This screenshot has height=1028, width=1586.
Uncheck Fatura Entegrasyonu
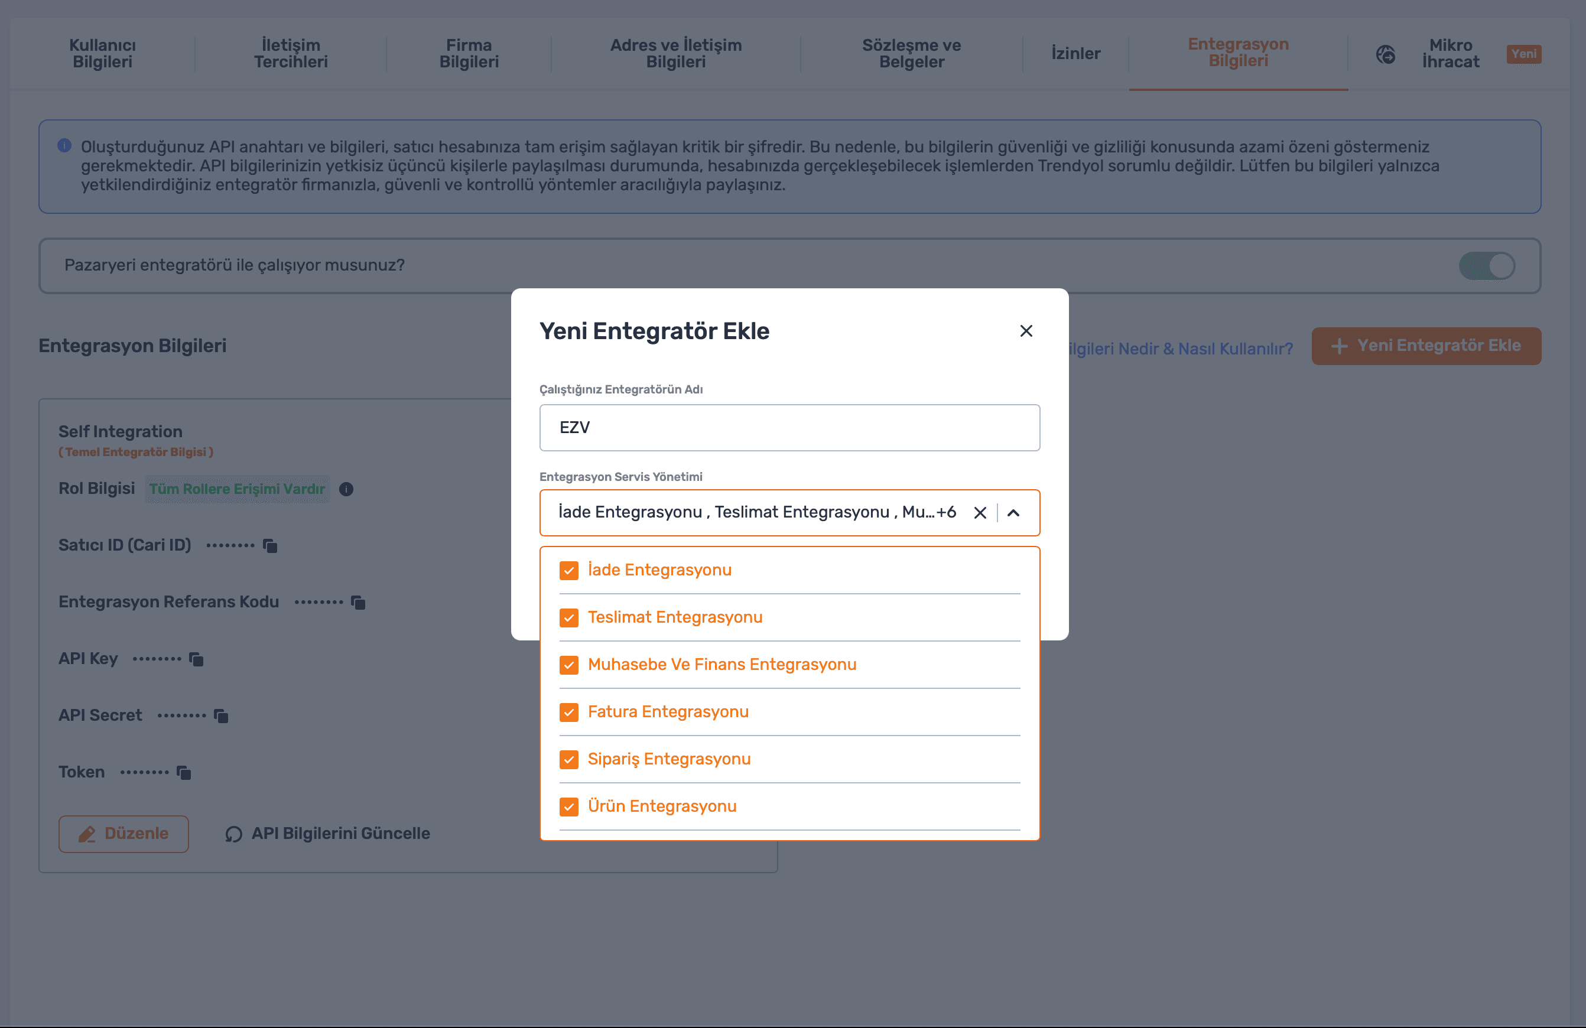point(568,712)
